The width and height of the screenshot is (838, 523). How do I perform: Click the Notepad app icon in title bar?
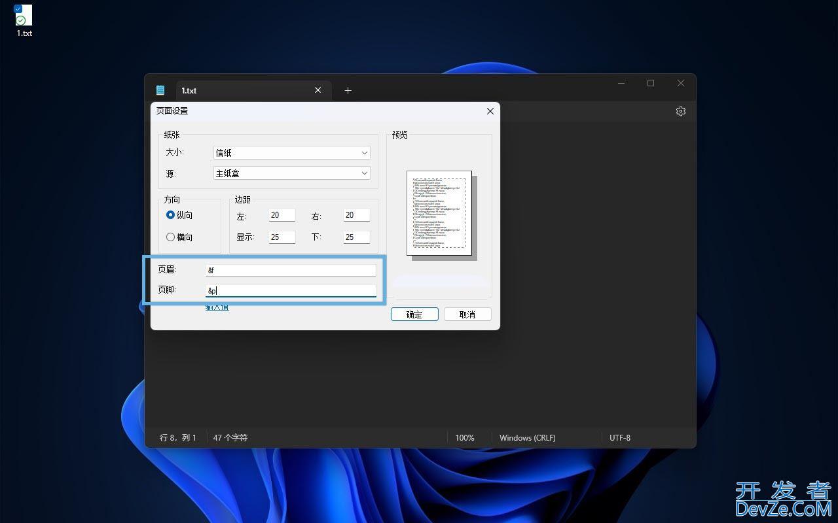(x=160, y=90)
